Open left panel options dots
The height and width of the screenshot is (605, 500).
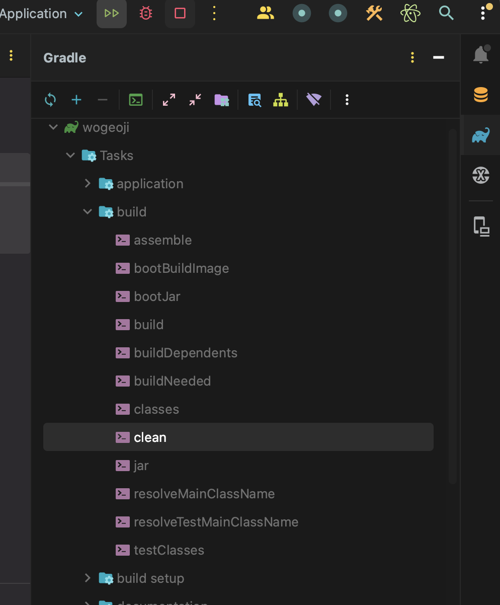pos(11,55)
